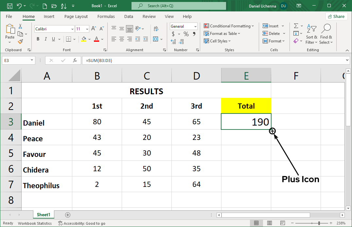Apply bold formatting from the Font group

pos(38,39)
